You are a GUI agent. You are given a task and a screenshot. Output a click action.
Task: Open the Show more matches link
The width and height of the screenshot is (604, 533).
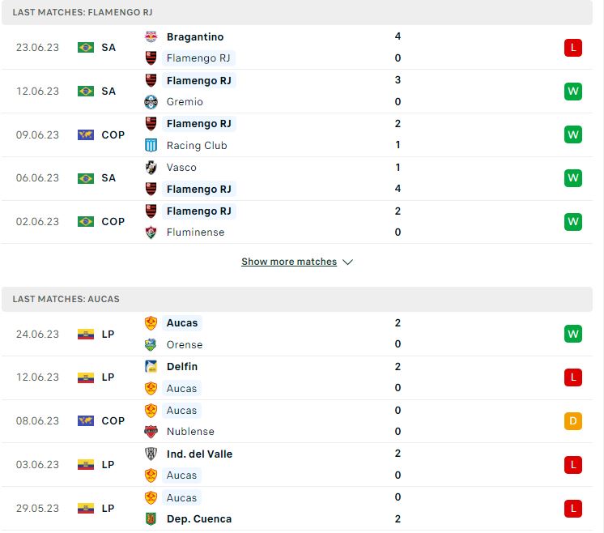[x=289, y=262]
